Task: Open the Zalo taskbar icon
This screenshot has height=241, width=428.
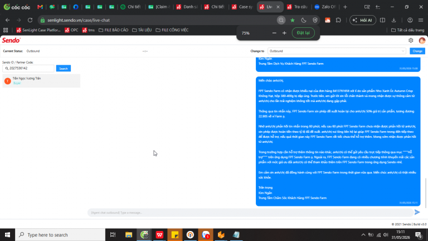Action: point(206,235)
